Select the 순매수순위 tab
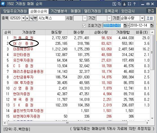Screen dimensions: 157x133 click(x=39, y=11)
